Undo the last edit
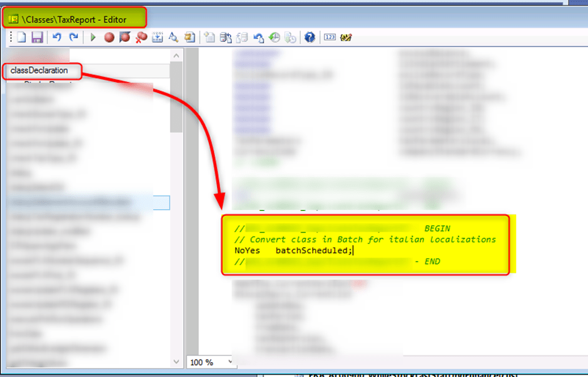This screenshot has height=377, width=588. point(57,37)
